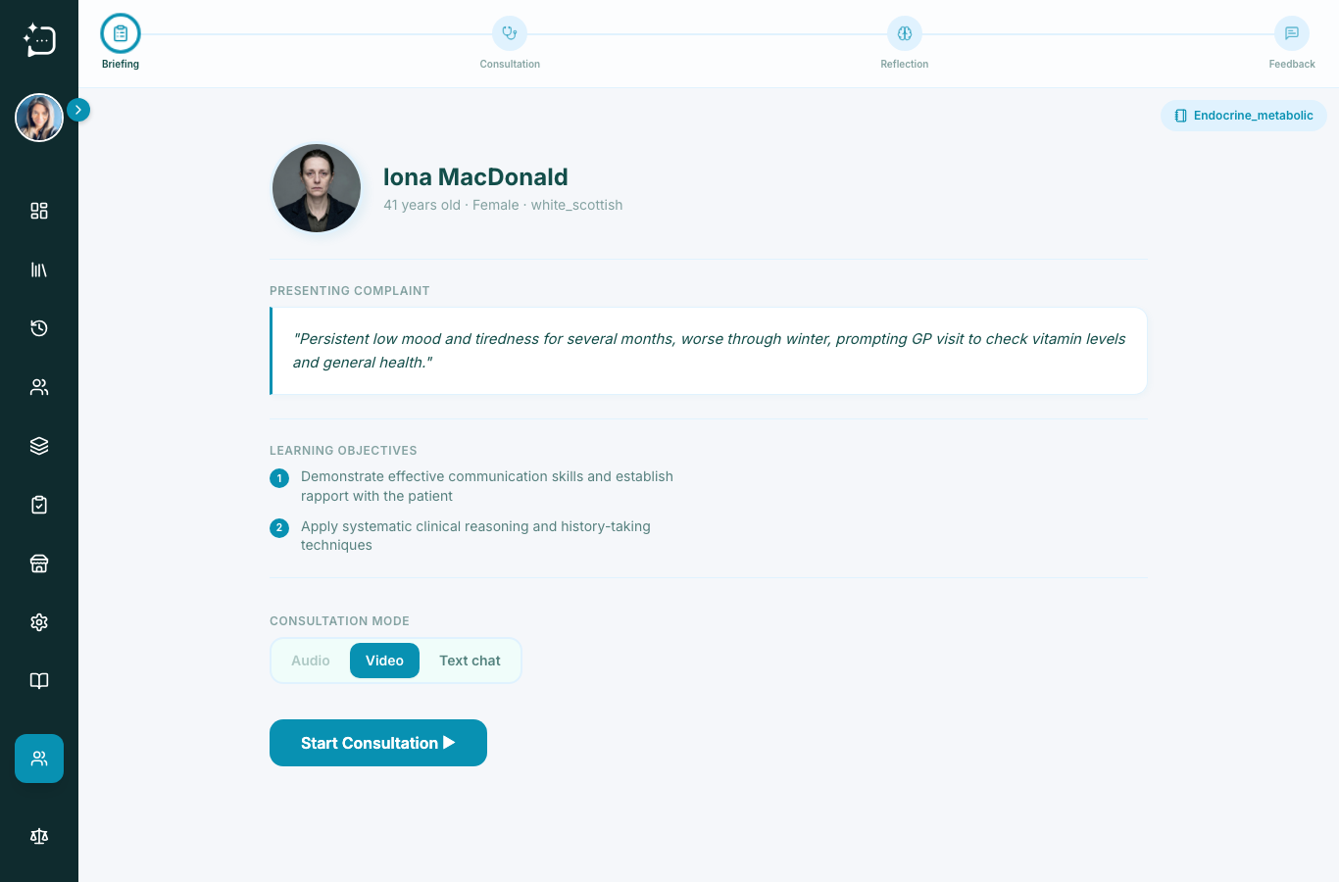1339x882 pixels.
Task: Click the CONSULTATION MODE label
Action: 339,621
